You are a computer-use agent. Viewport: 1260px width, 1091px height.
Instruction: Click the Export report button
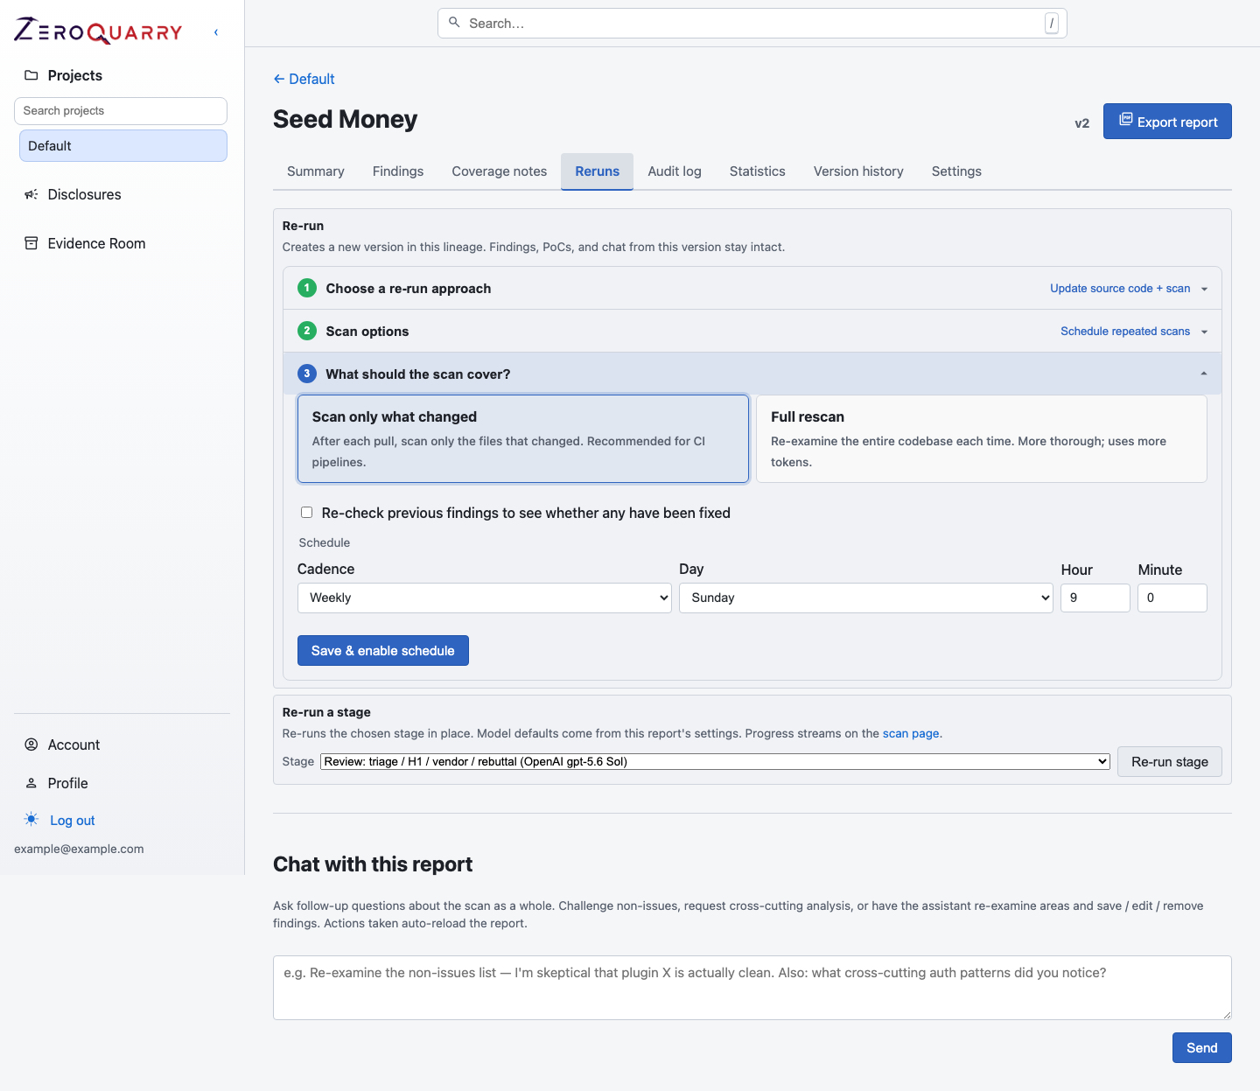(1167, 122)
